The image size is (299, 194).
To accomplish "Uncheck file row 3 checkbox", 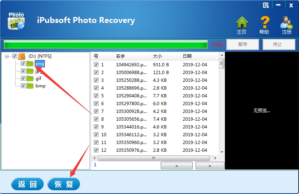I will (96, 80).
